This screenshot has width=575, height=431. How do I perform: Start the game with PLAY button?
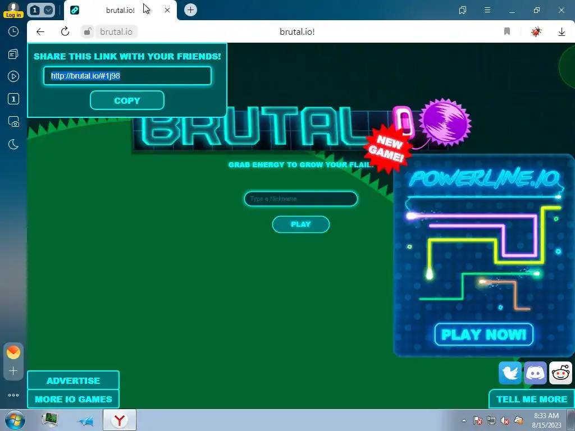(x=301, y=224)
